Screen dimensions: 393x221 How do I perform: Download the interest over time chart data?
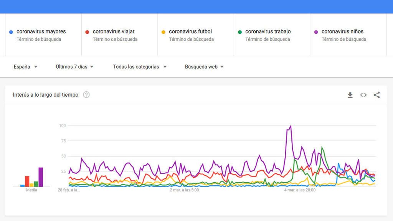click(350, 95)
